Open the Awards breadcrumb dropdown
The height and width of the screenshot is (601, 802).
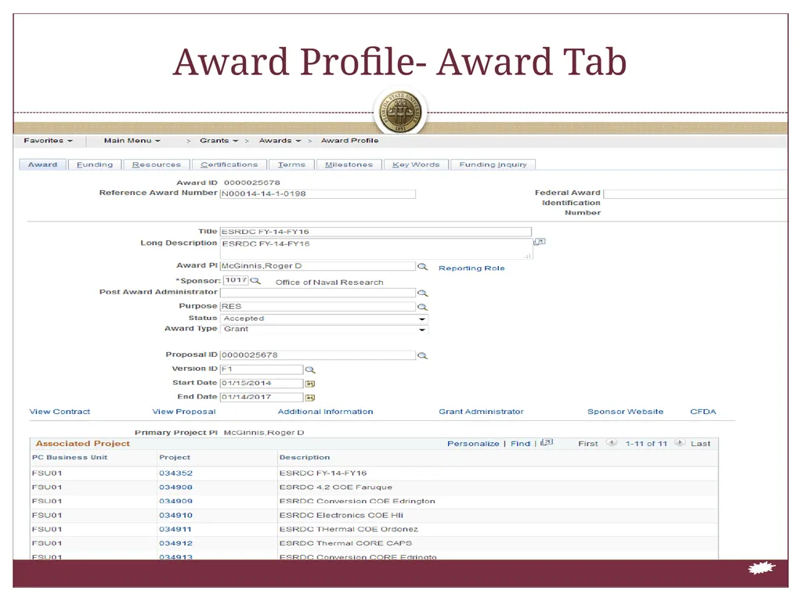point(280,141)
